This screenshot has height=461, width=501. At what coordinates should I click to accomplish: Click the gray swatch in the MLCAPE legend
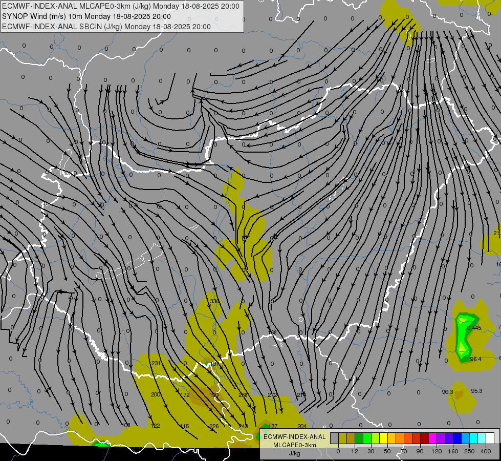tap(335, 438)
